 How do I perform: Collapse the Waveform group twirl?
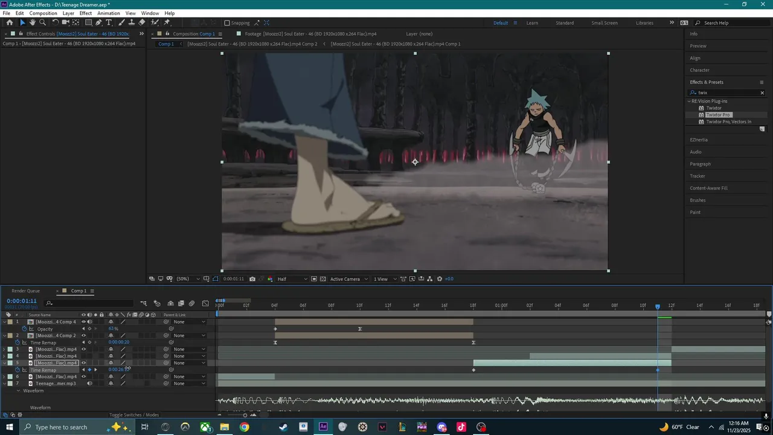(18, 391)
